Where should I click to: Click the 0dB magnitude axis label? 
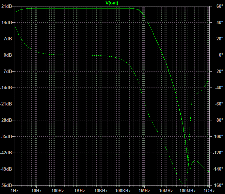point(8,55)
